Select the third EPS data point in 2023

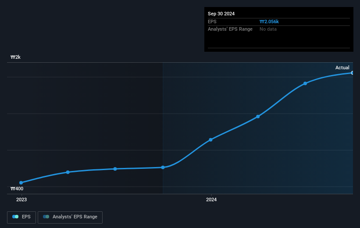tap(115, 169)
